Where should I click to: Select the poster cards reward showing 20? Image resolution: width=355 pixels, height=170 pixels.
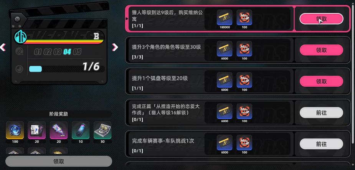pos(37,130)
